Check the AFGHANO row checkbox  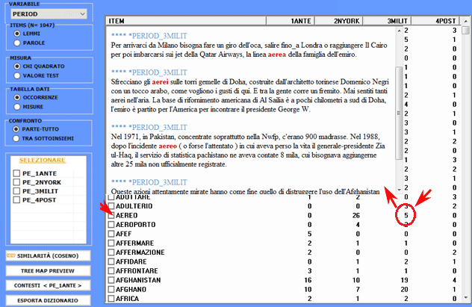111,289
